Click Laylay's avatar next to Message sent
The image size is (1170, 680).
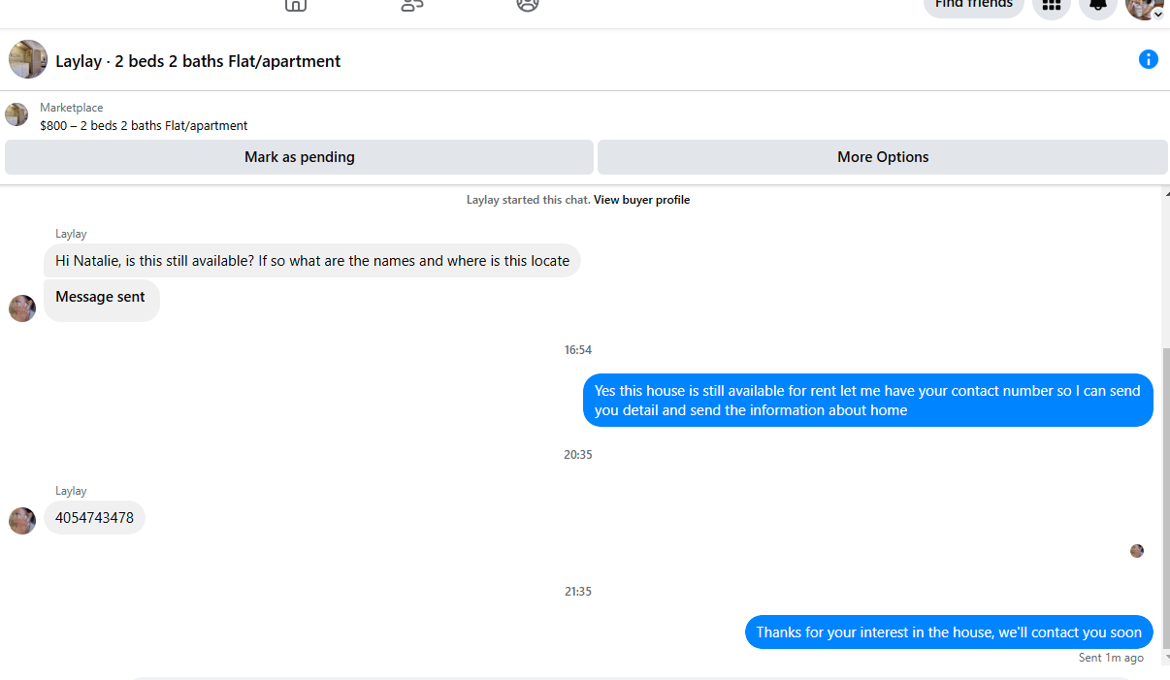[x=22, y=308]
